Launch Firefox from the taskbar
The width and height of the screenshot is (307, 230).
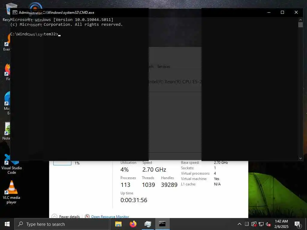pyautogui.click(x=133, y=224)
